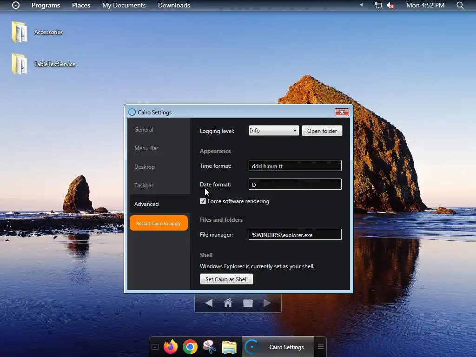This screenshot has width=476, height=357.
Task: Expand hidden system tray icons arrow
Action: pyautogui.click(x=361, y=5)
